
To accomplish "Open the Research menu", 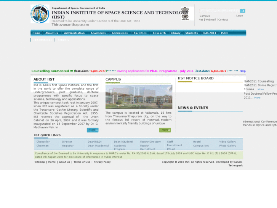I will [x=159, y=33].
